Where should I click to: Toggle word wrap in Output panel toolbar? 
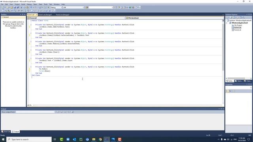click(x=72, y=112)
